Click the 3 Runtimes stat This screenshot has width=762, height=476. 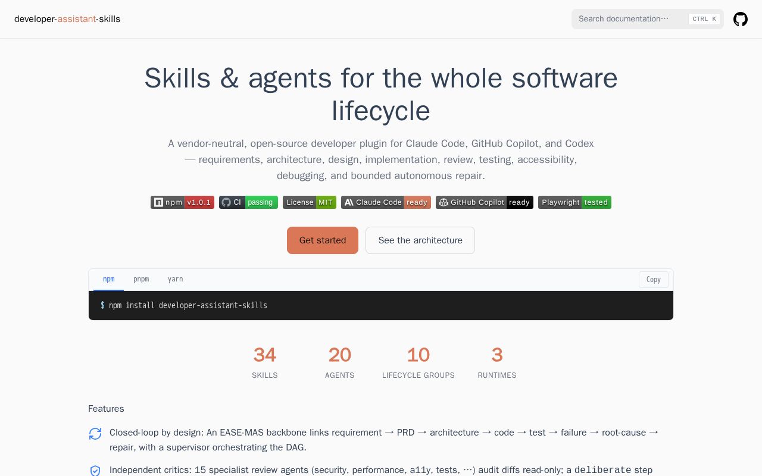click(x=497, y=363)
